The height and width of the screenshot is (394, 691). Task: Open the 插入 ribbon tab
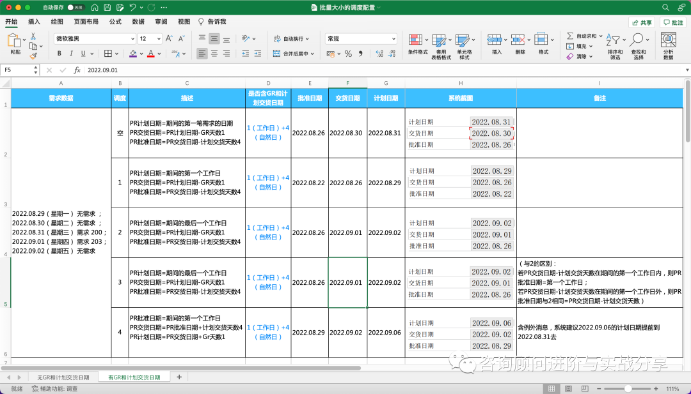point(34,22)
